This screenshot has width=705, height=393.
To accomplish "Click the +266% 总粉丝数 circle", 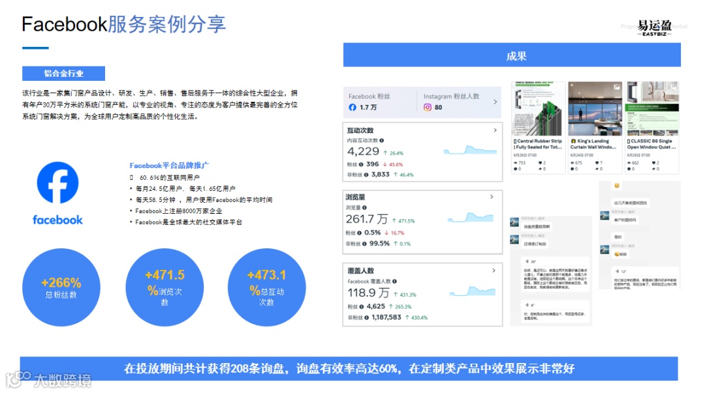I will pos(61,287).
